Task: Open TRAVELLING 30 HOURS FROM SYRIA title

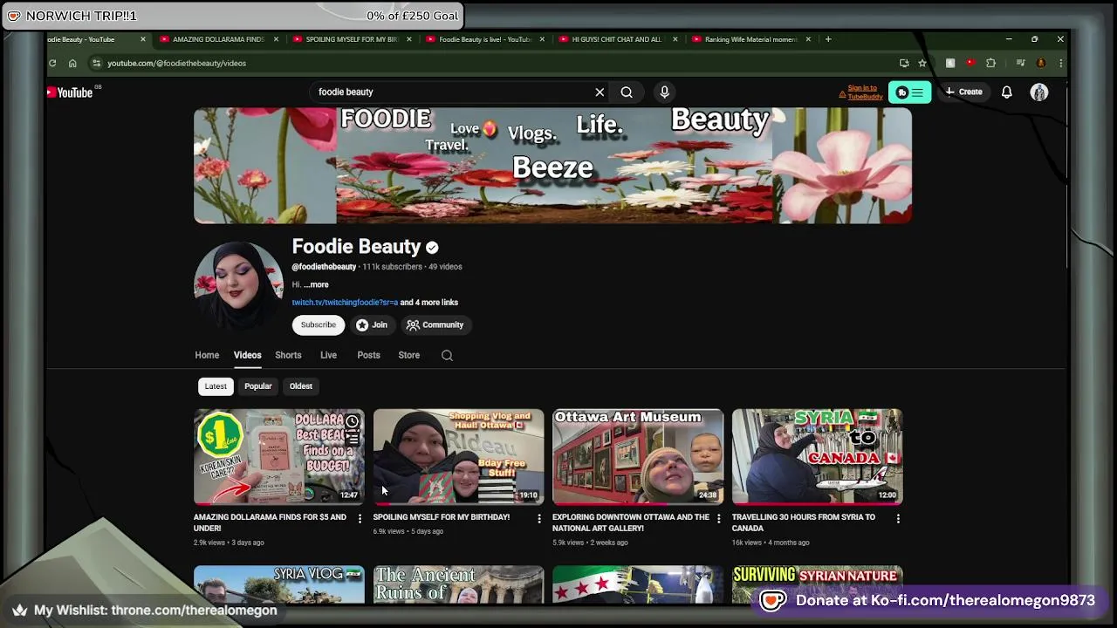Action: tap(803, 522)
